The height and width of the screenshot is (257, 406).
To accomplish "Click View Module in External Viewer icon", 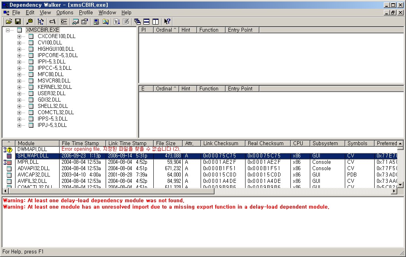I will click(75, 21).
